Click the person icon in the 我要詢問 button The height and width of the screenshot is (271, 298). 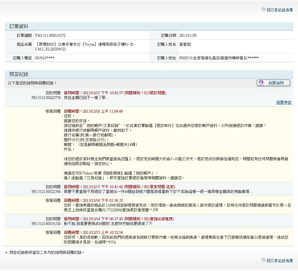(x=262, y=83)
